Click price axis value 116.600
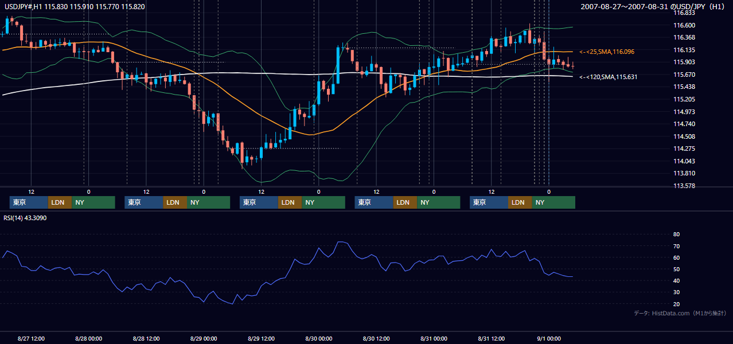Viewport: 733px width, 344px height. pos(684,25)
